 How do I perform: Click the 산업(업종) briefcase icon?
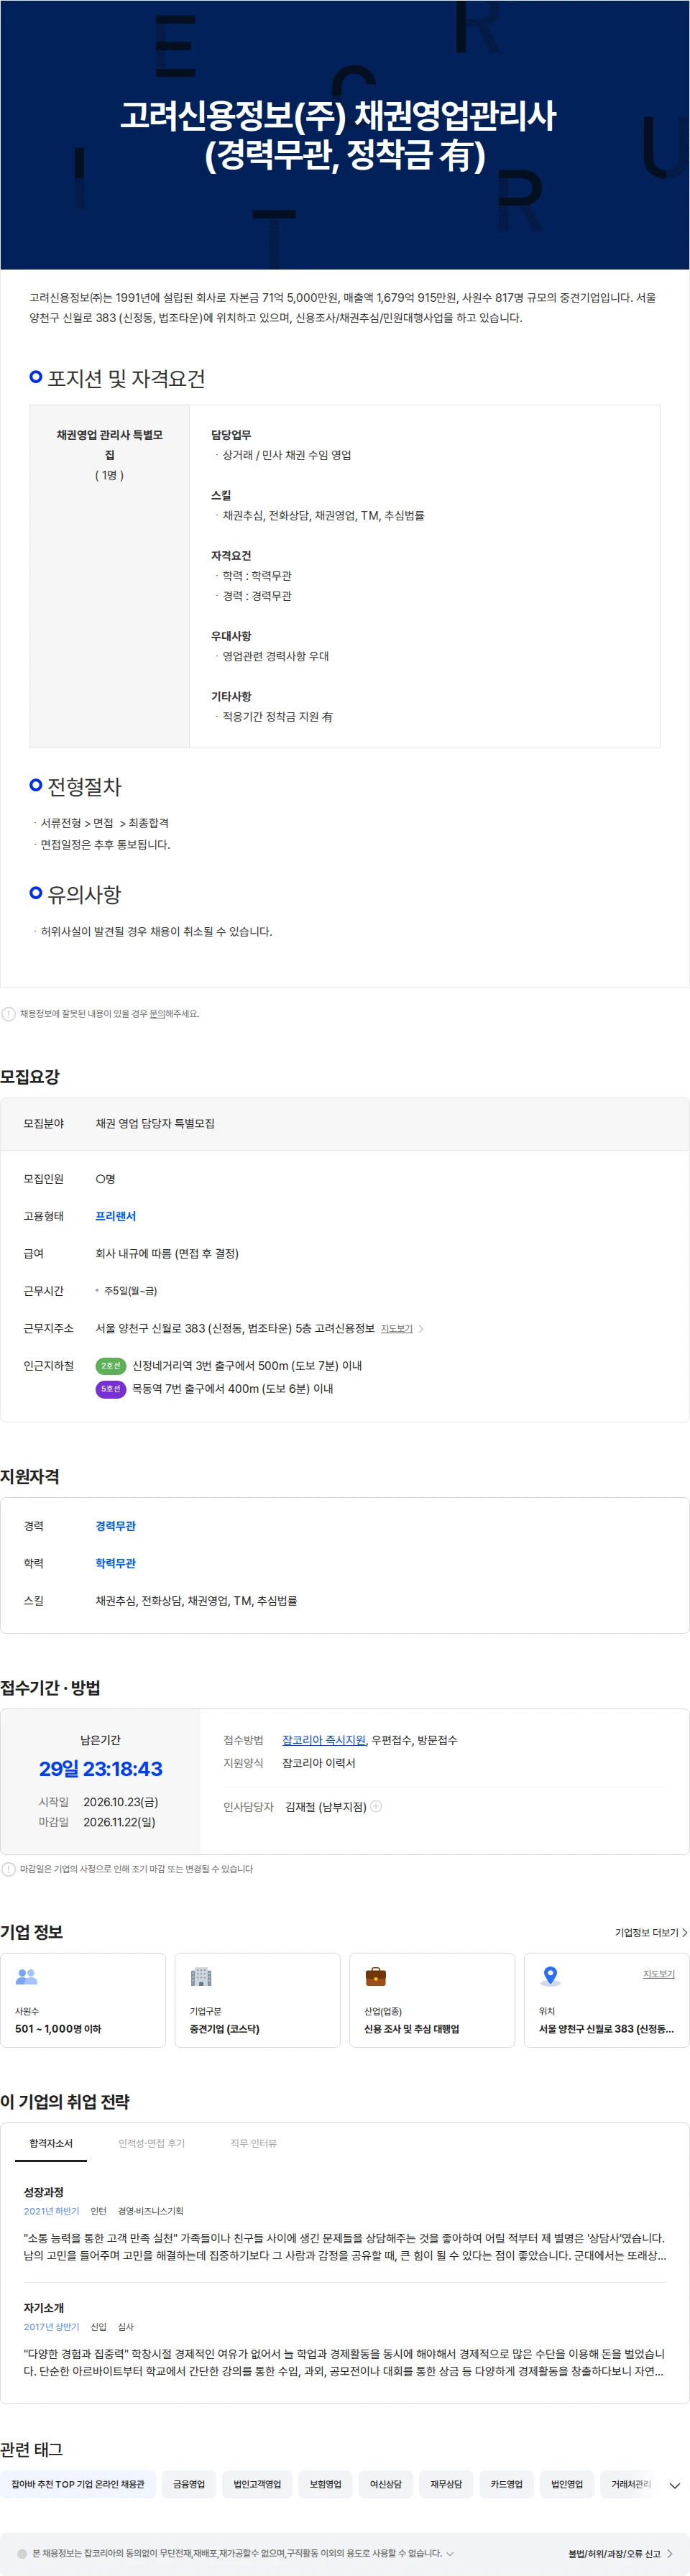tap(376, 1976)
